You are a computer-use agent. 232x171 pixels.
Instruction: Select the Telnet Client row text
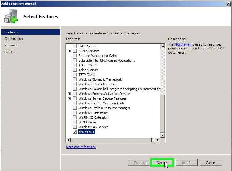coord(87,65)
